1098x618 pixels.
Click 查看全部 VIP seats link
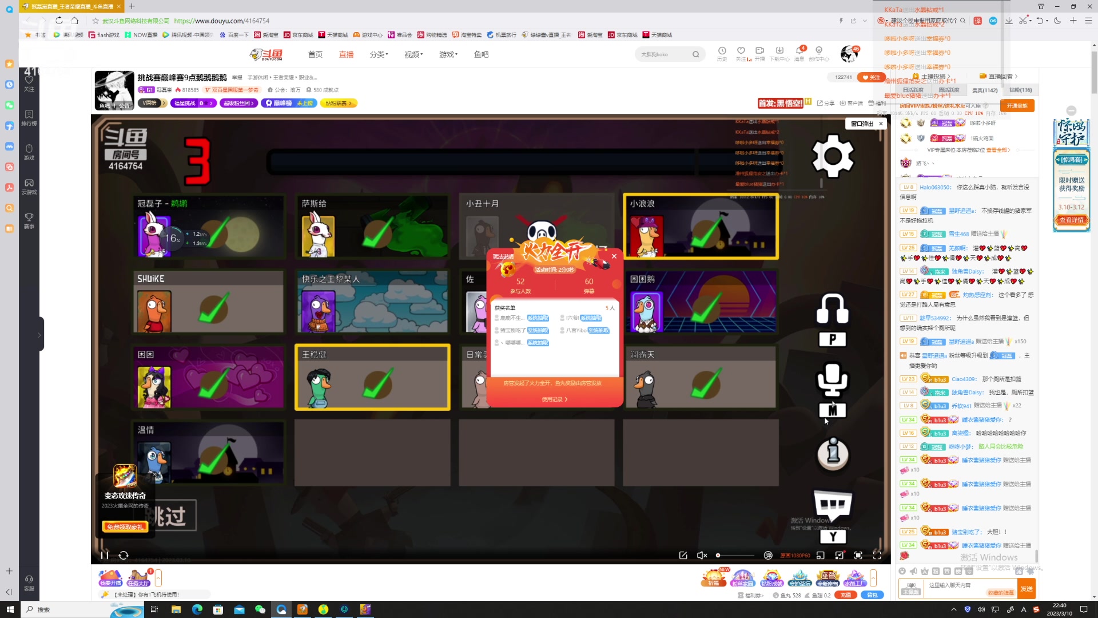point(998,150)
